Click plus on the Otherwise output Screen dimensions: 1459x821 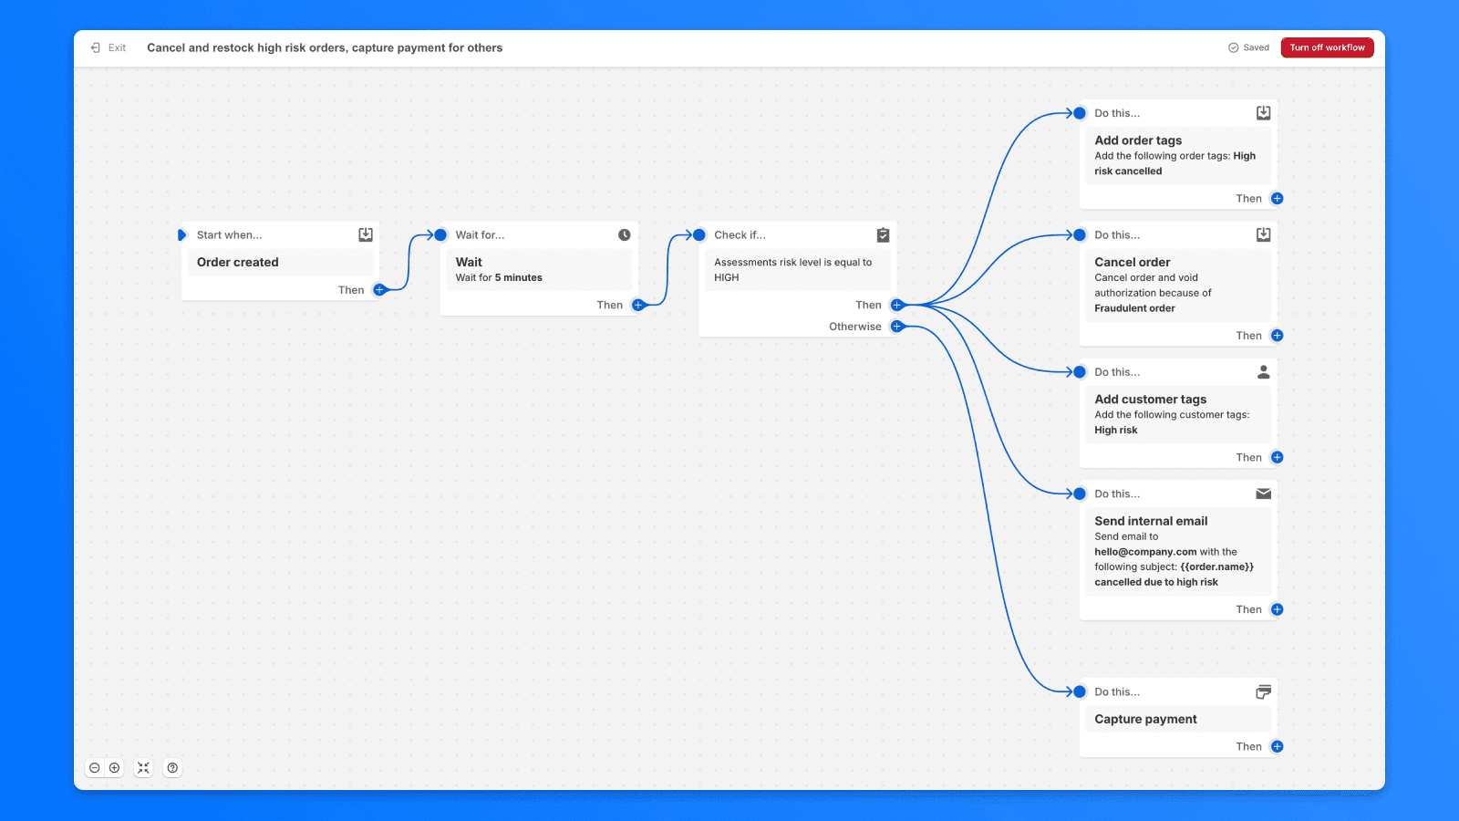[897, 326]
